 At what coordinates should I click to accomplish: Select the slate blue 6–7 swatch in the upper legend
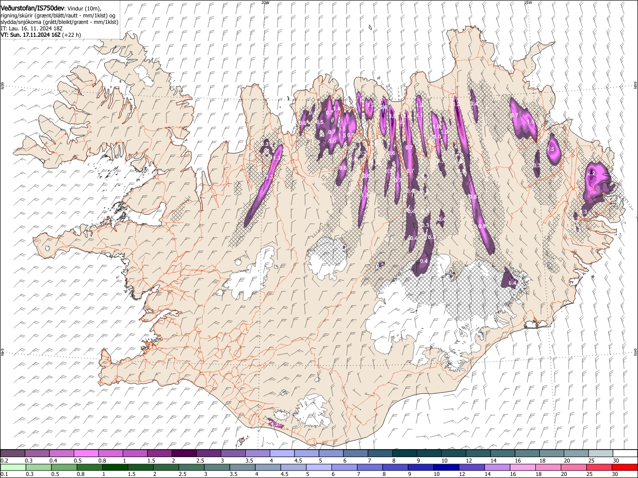(355, 453)
